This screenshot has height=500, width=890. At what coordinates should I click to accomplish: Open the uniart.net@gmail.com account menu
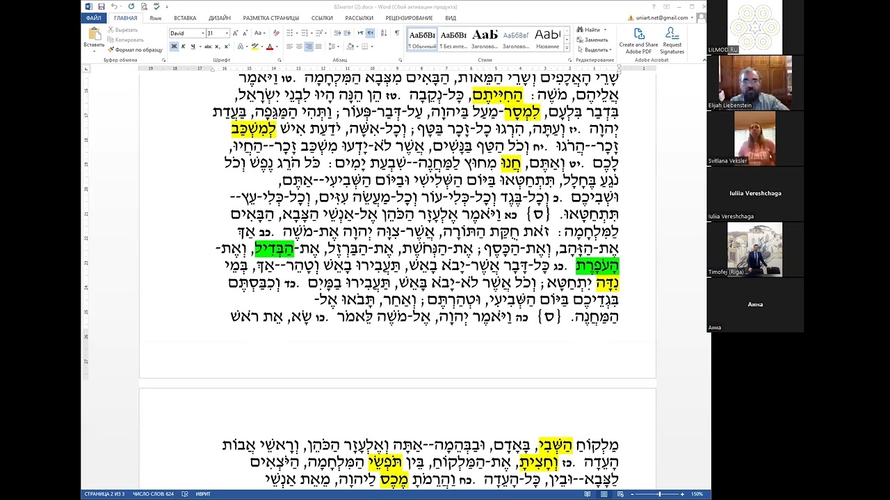pos(661,18)
